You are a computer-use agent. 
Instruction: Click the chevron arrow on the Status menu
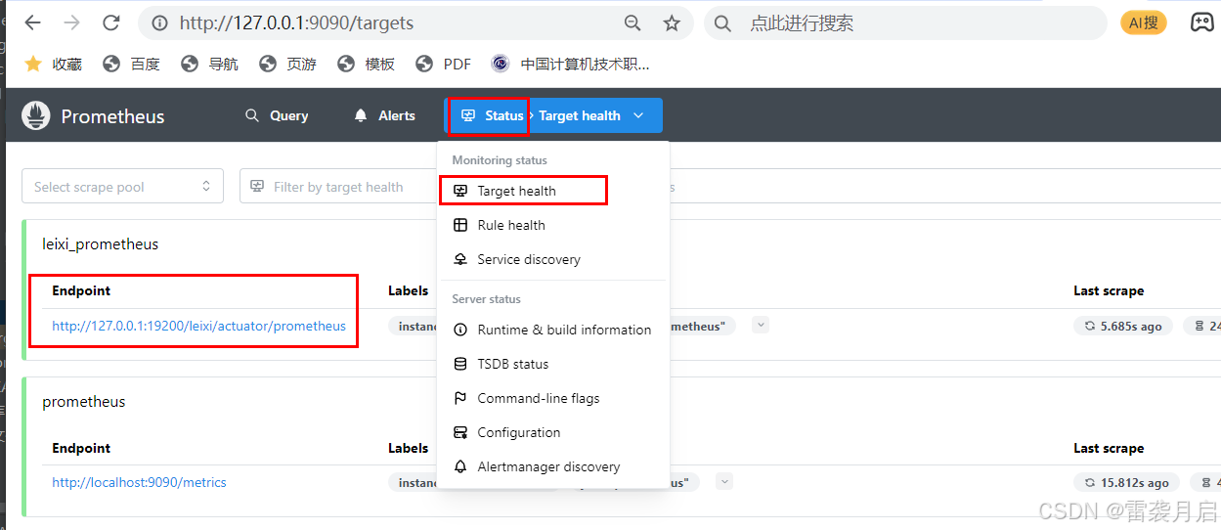click(x=638, y=115)
